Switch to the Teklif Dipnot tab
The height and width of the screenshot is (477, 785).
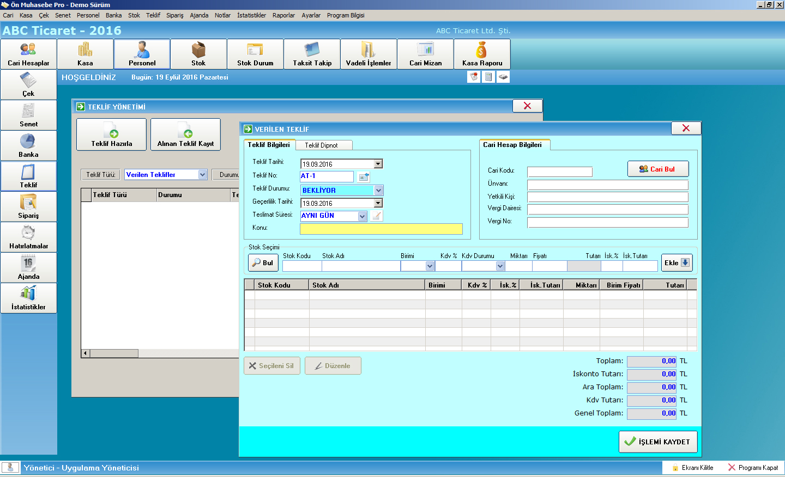pyautogui.click(x=321, y=145)
